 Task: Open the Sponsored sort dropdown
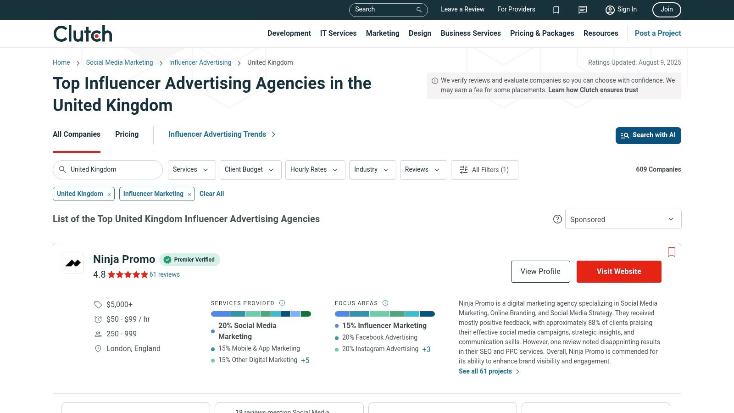coord(623,219)
